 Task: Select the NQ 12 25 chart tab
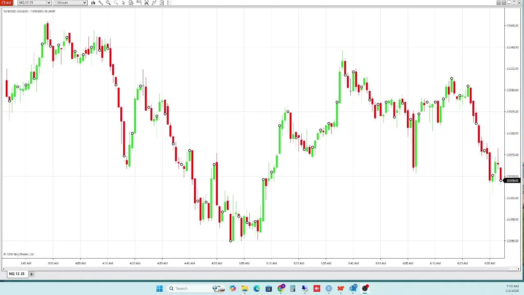tap(17, 274)
